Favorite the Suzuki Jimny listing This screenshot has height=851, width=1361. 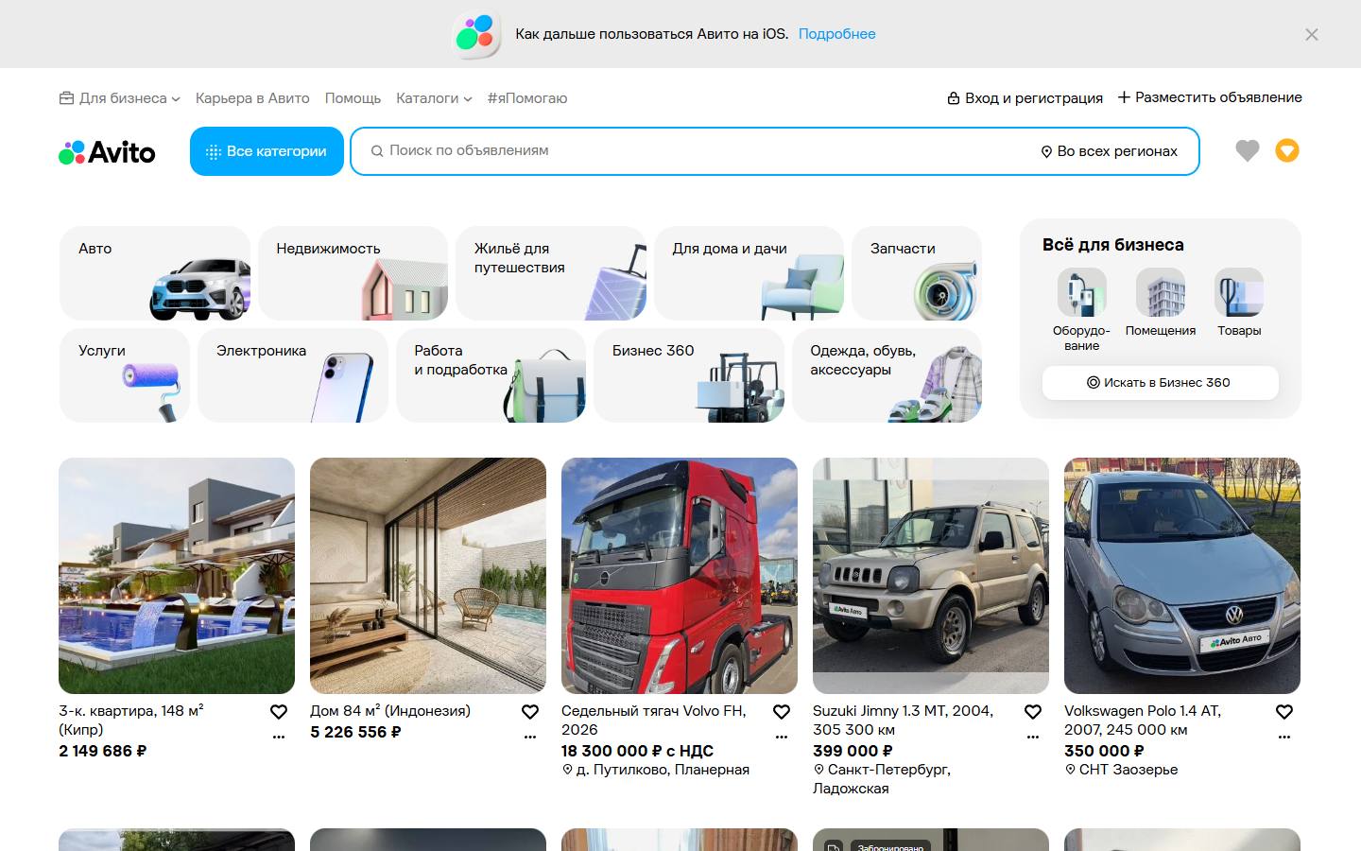[x=1033, y=712]
